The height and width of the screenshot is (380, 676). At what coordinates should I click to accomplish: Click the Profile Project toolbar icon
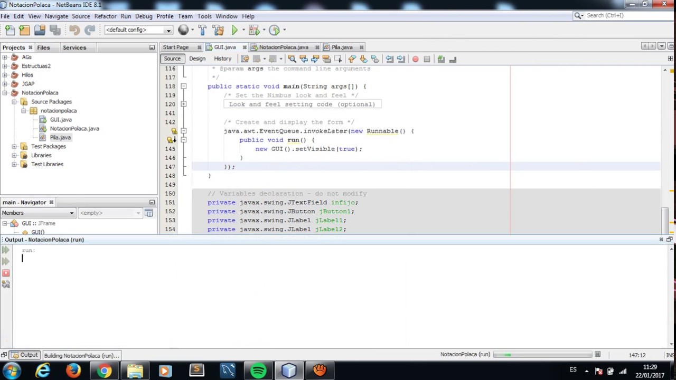[x=274, y=30]
